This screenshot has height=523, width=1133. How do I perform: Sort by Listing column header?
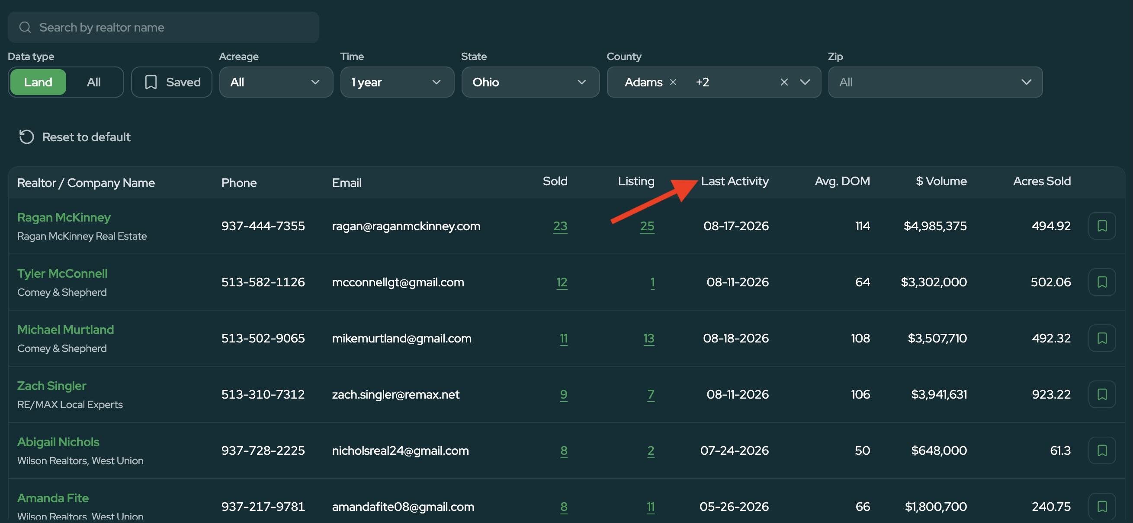click(636, 181)
